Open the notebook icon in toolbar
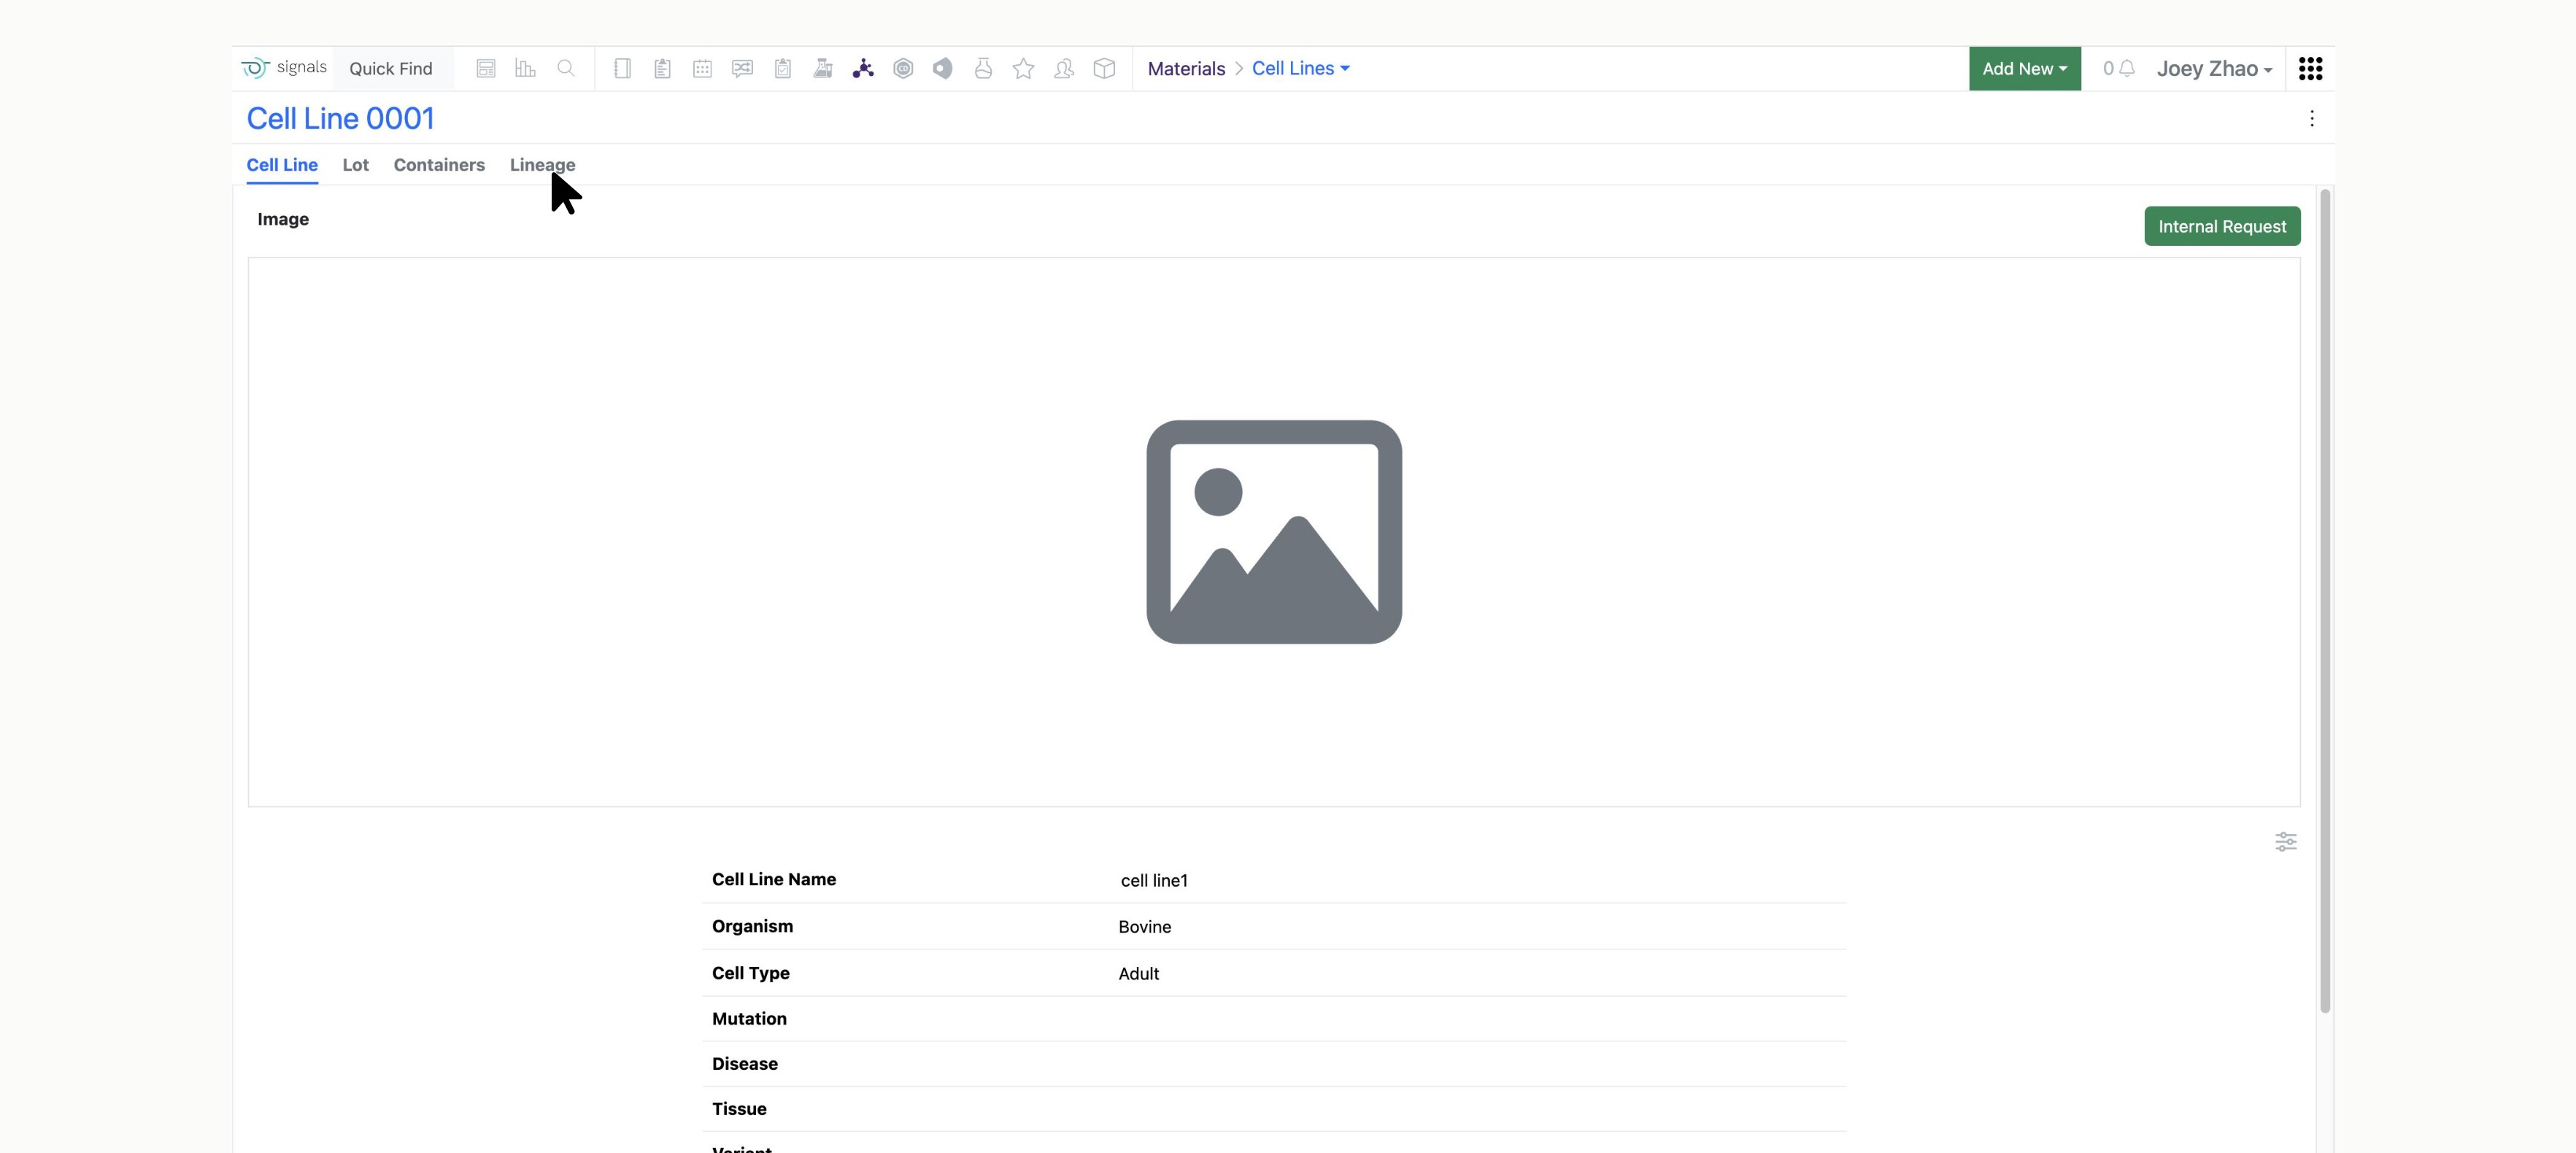This screenshot has width=2576, height=1153. point(622,69)
